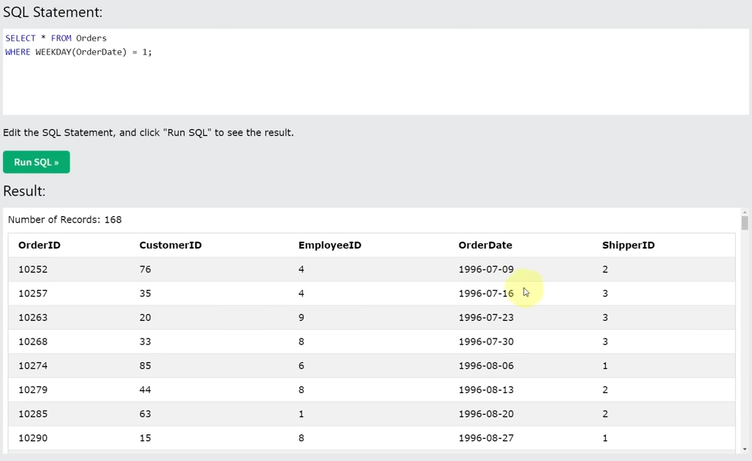Click CustomerID value 20

point(146,317)
